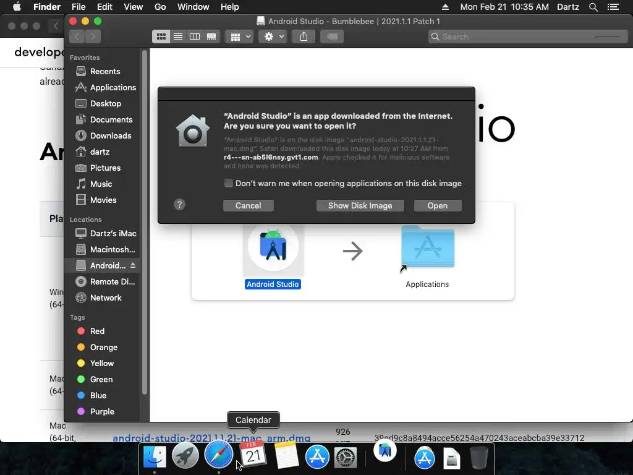The height and width of the screenshot is (475, 633).
Task: Click the Share toolbar icon
Action: coord(304,36)
